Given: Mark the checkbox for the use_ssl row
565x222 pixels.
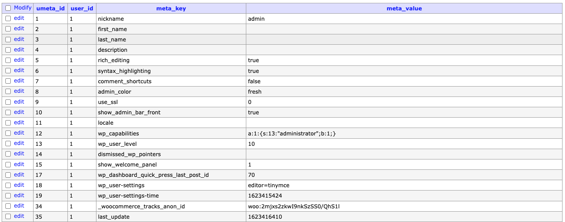Looking at the screenshot, I should 8,102.
